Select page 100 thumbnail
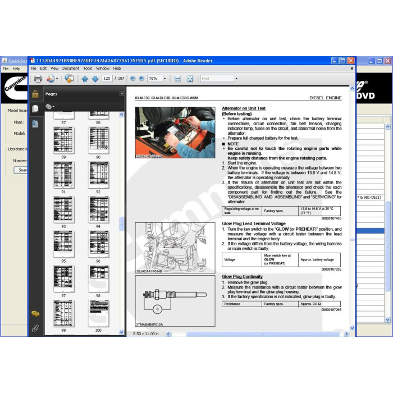 [x=98, y=313]
